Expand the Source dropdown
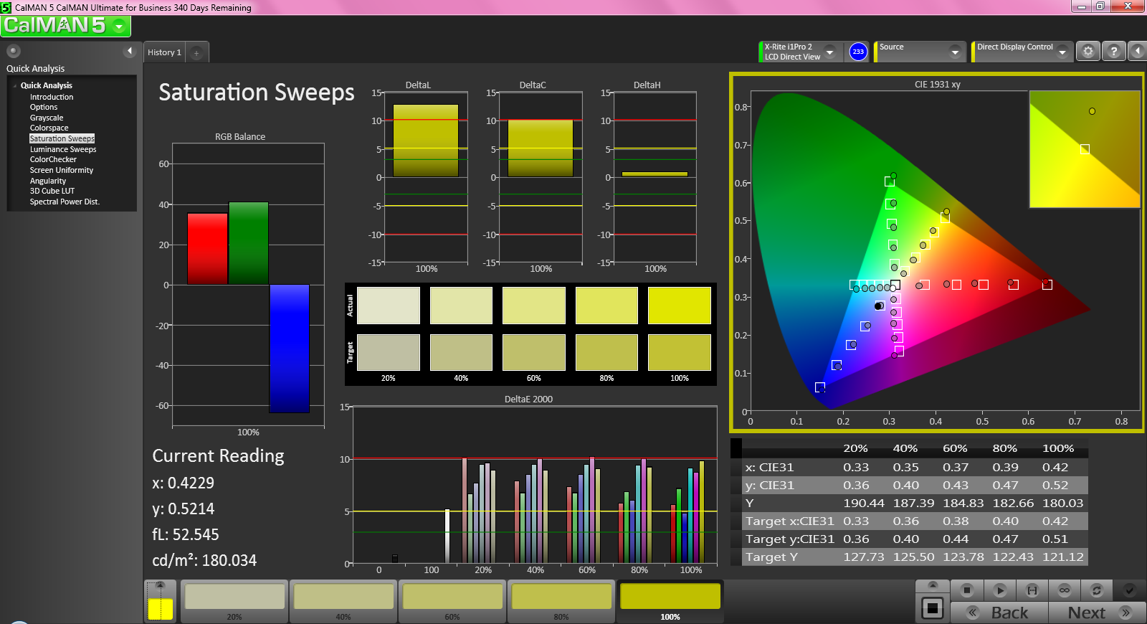 click(x=954, y=52)
